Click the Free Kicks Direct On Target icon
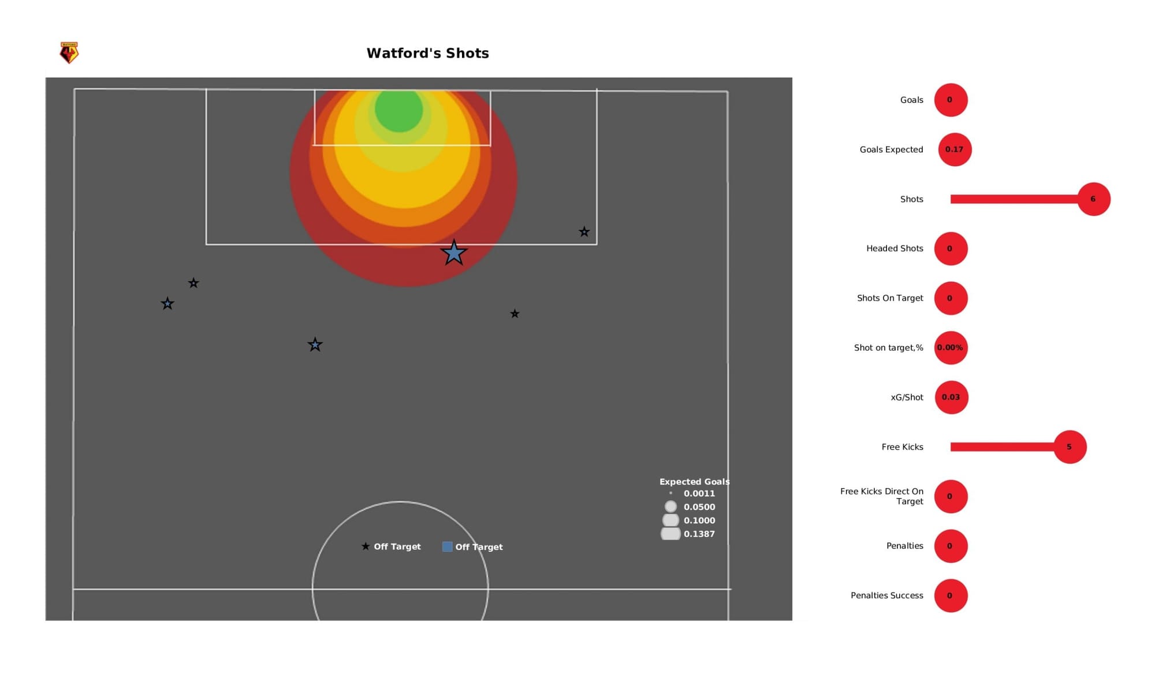The image size is (1155, 678). 949,496
